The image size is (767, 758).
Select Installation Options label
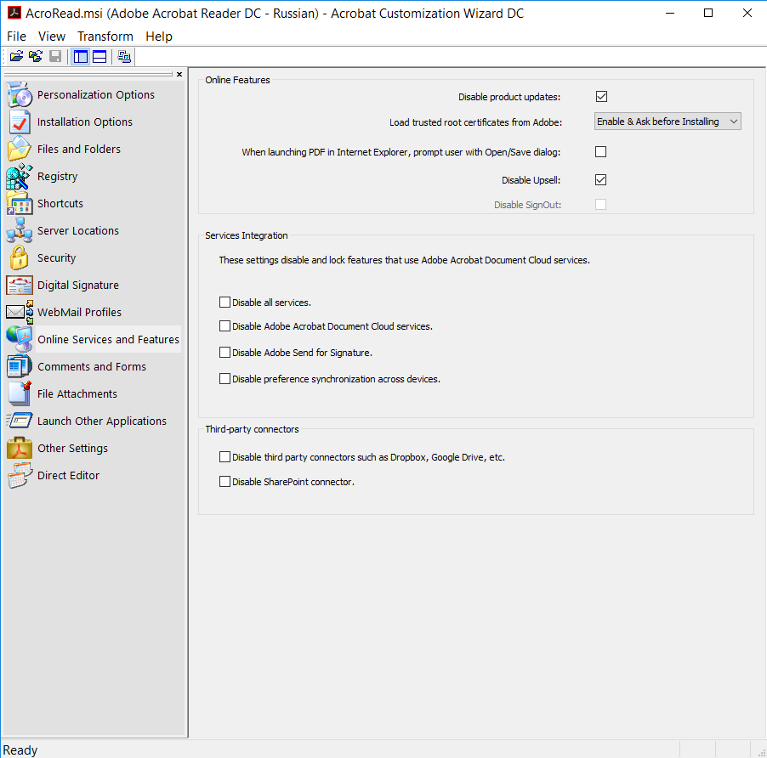[x=85, y=122]
